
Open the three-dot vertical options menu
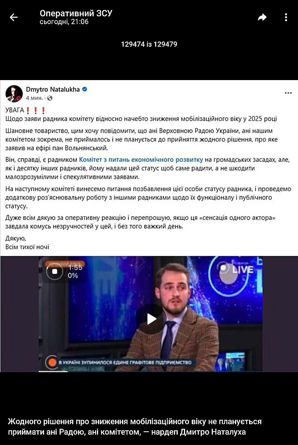pos(286,17)
